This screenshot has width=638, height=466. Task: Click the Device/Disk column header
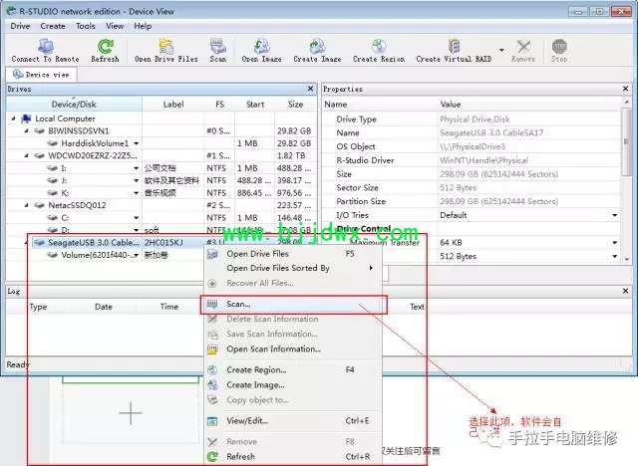(74, 104)
